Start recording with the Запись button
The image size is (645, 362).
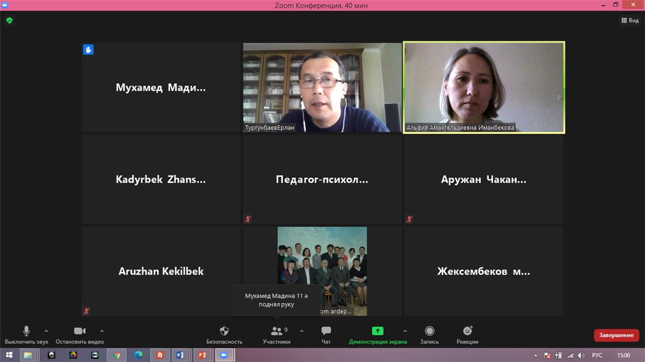[x=429, y=331]
